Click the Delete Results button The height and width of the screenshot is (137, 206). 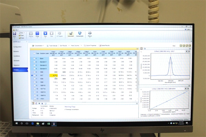tap(105, 46)
